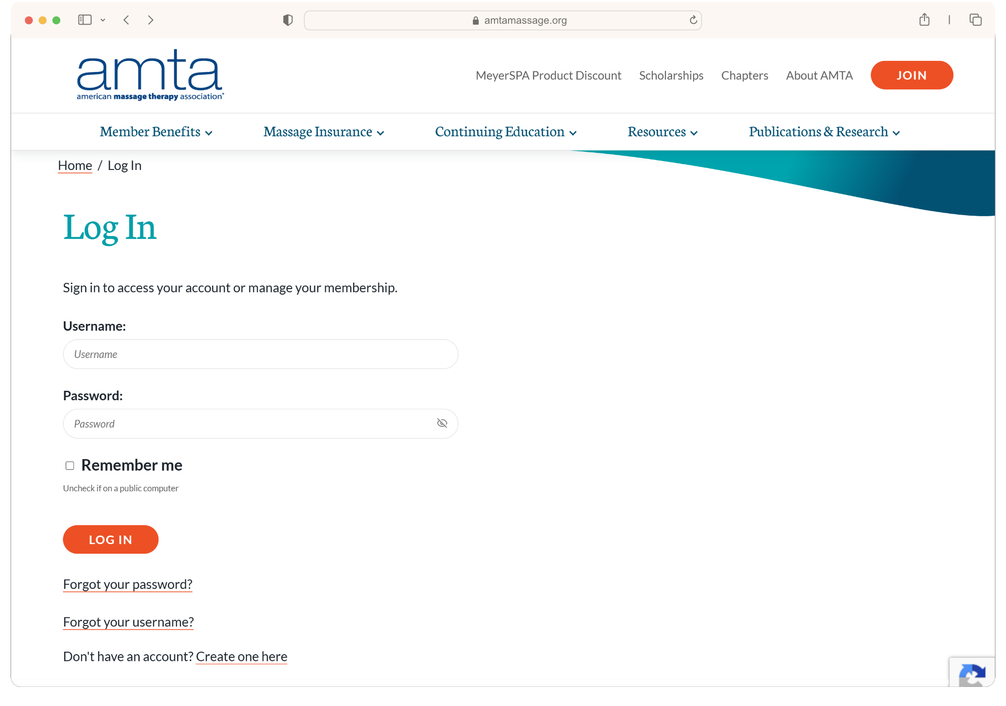Open Forgot your password link
The width and height of the screenshot is (1006, 706).
128,584
